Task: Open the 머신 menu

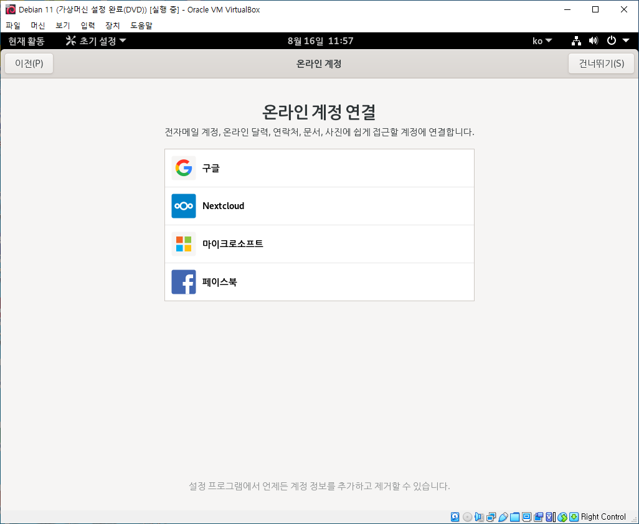Action: [x=38, y=26]
